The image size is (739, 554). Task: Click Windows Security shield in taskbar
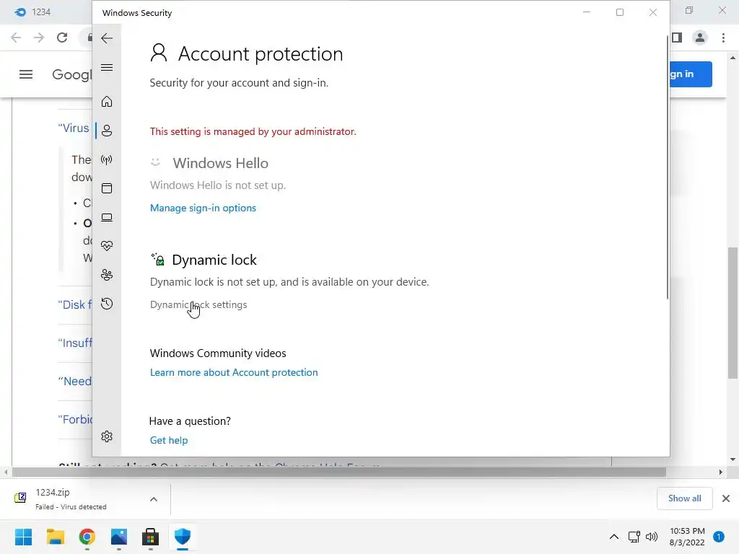click(x=183, y=537)
